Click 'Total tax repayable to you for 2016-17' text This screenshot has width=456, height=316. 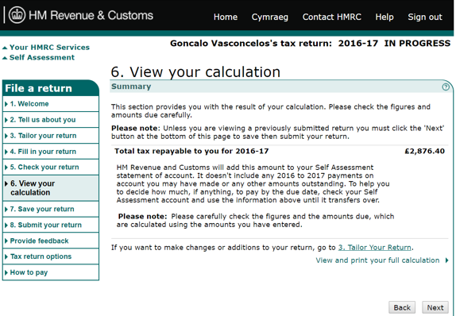tap(191, 151)
